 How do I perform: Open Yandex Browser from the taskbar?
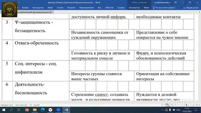point(51,110)
